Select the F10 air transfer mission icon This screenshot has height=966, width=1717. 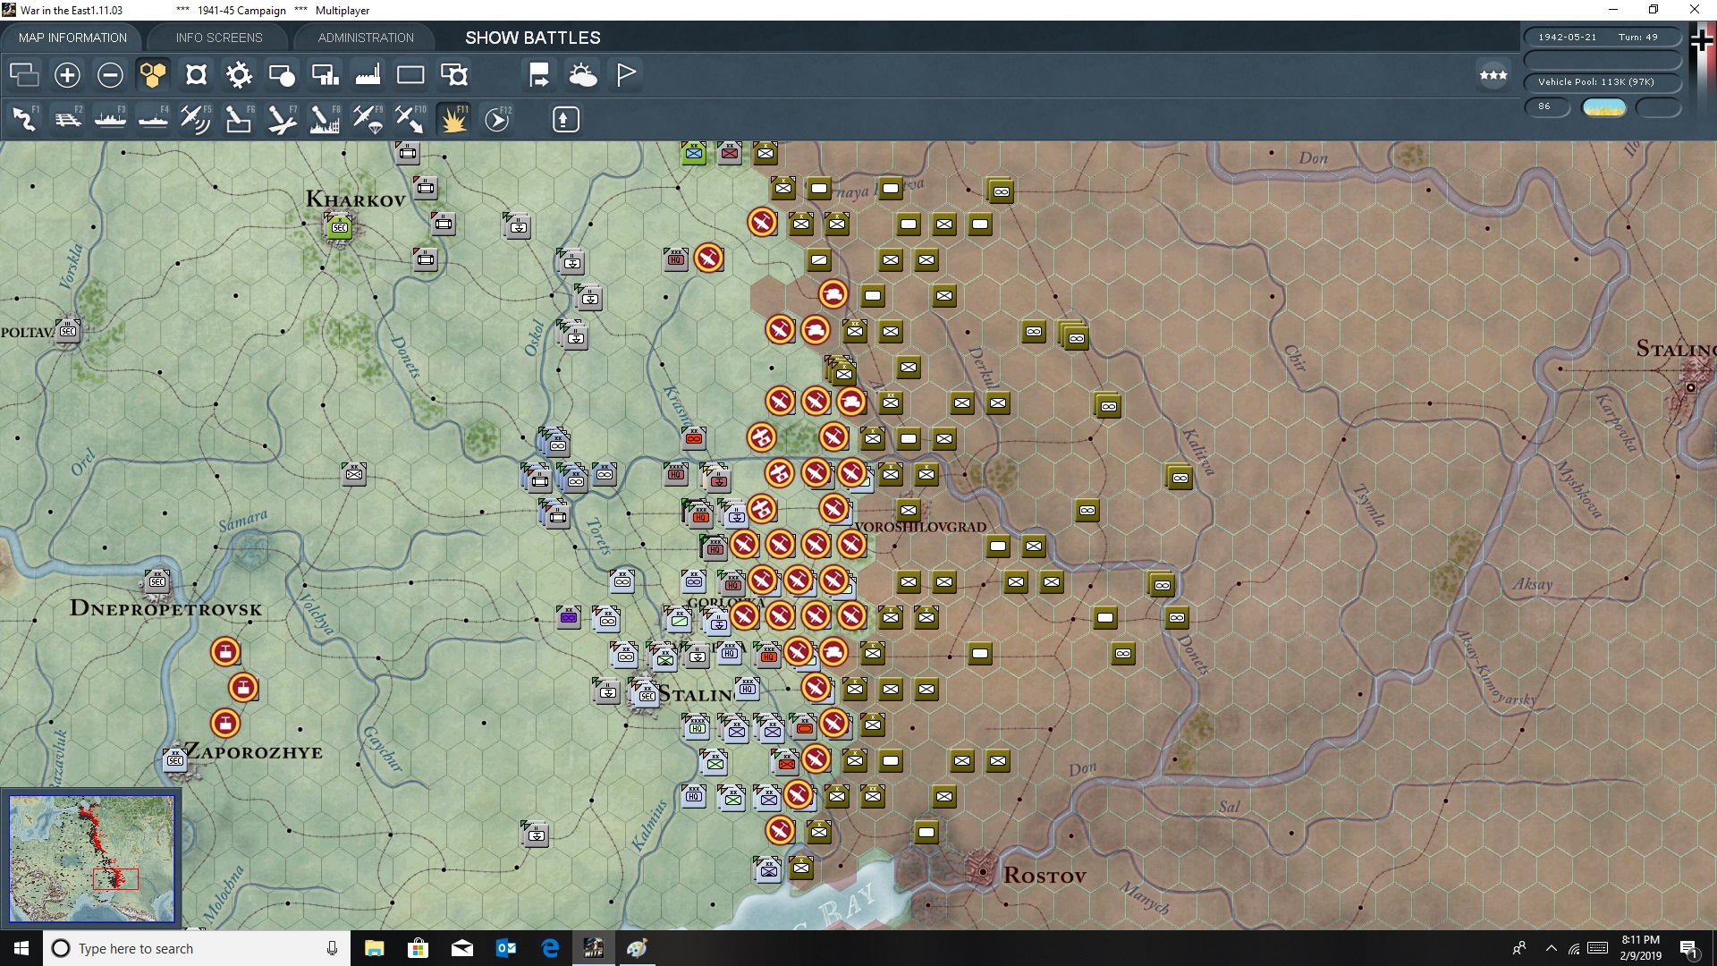click(410, 119)
